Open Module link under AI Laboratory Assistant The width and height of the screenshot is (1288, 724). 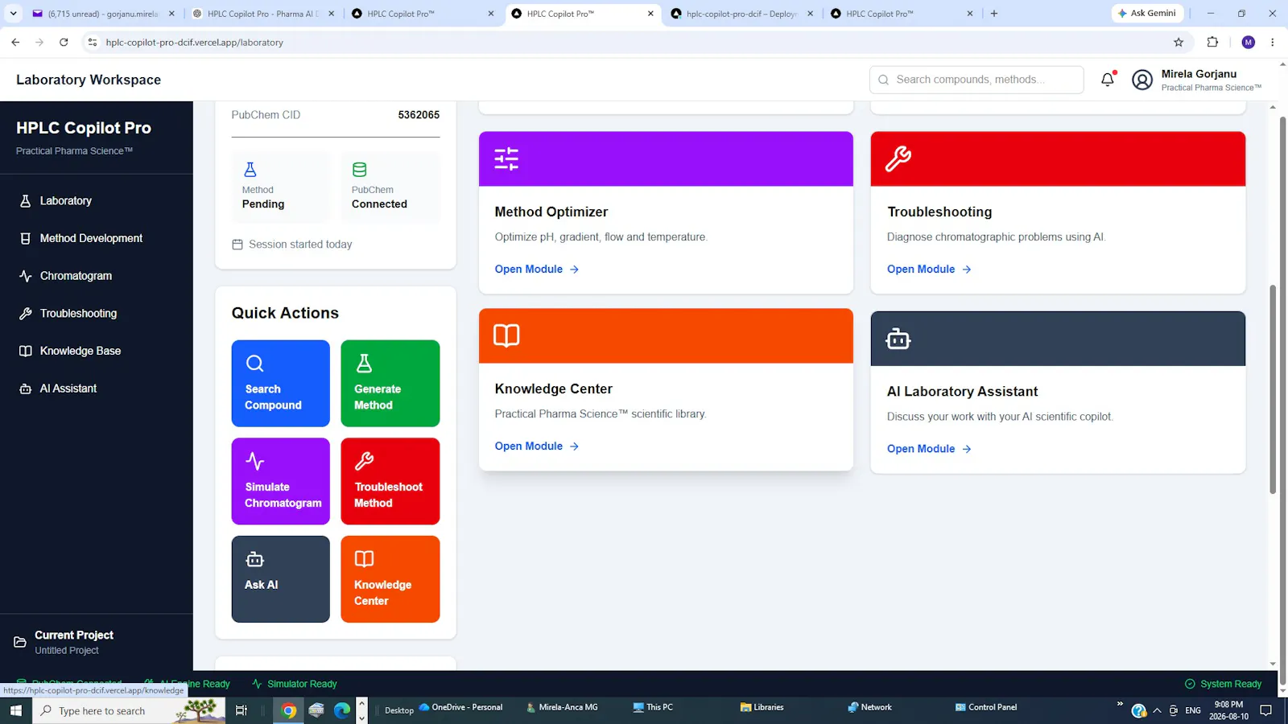[929, 449]
